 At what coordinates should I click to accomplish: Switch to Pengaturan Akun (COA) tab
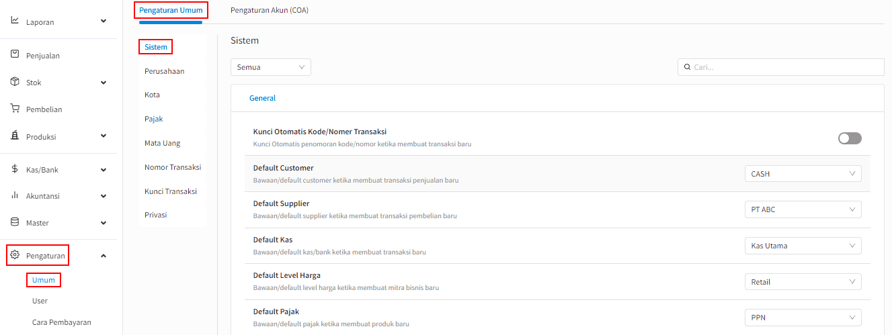coord(269,11)
